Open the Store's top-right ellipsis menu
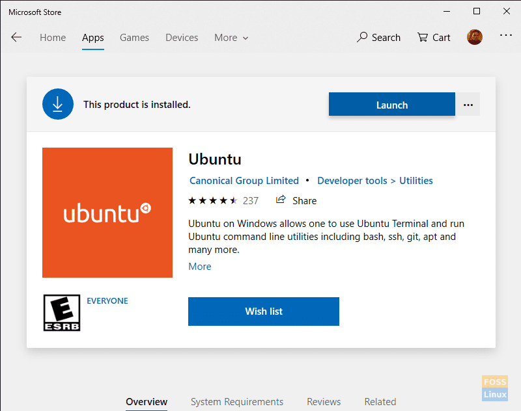Viewport: 521px width, 411px height. [x=506, y=35]
